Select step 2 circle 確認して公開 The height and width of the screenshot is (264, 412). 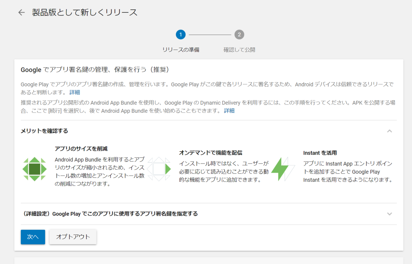(x=239, y=35)
